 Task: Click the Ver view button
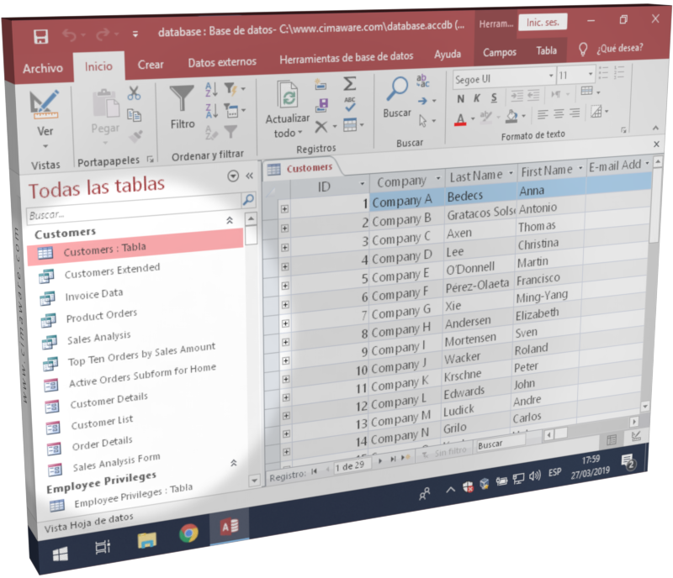(46, 105)
